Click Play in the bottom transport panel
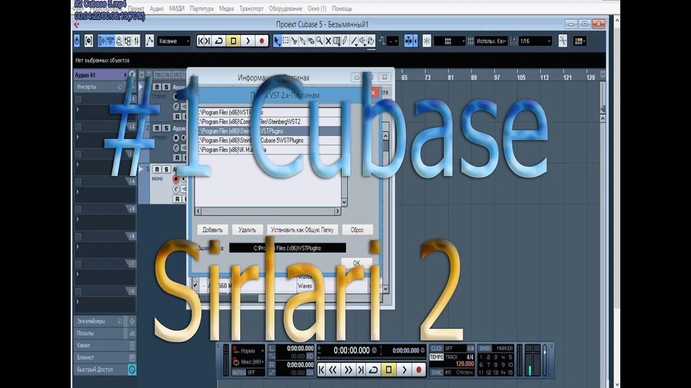691x388 pixels. coord(404,370)
